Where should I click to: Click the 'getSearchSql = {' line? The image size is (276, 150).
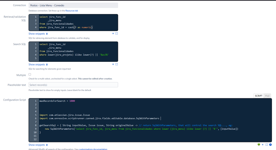(136, 125)
